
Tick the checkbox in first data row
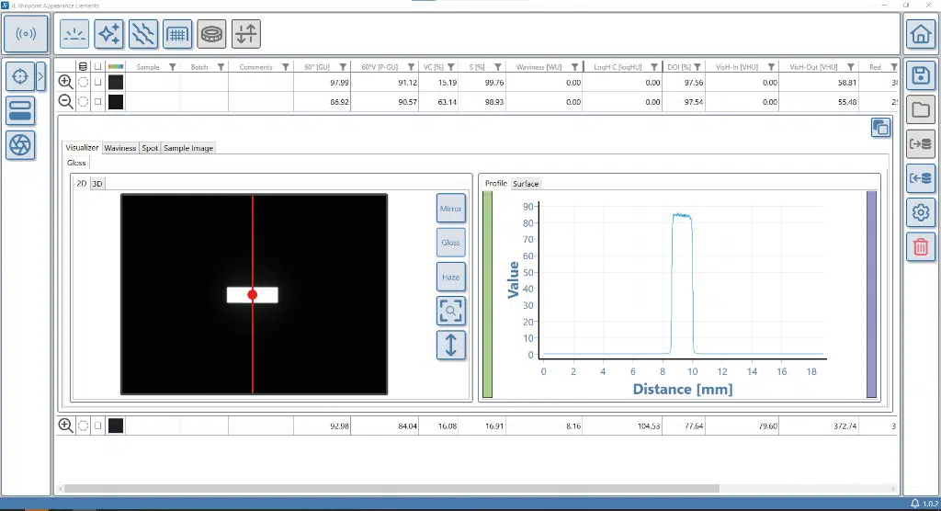(97, 82)
